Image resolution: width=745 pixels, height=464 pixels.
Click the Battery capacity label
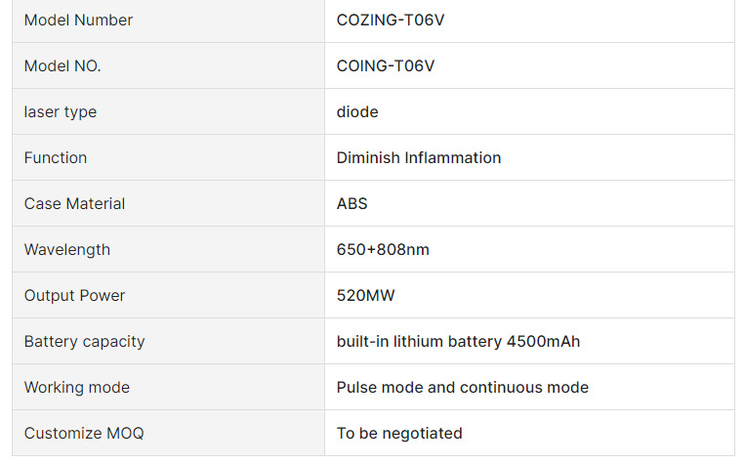[x=84, y=342]
